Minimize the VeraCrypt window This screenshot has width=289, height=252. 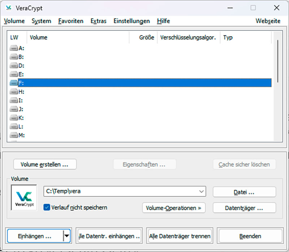pos(230,8)
